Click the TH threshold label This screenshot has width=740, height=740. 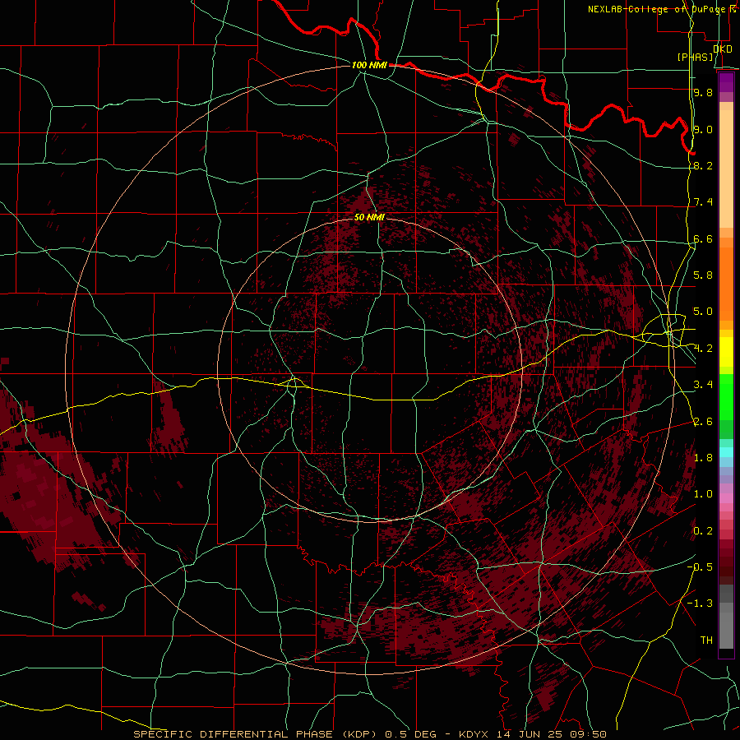(706, 641)
